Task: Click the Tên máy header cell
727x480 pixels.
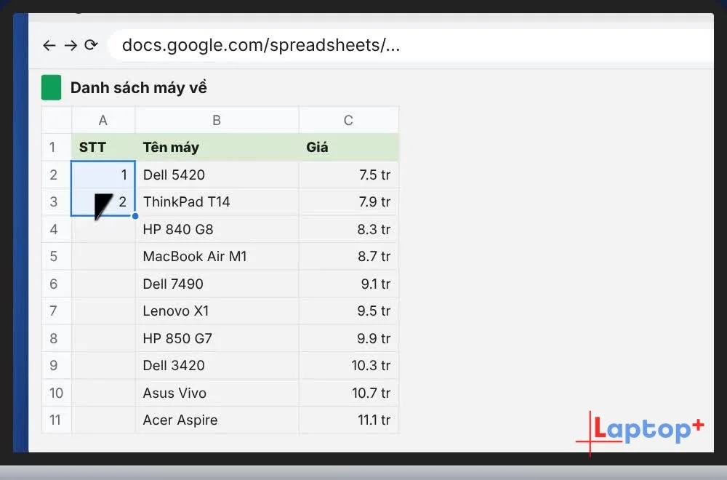Action: (x=217, y=147)
